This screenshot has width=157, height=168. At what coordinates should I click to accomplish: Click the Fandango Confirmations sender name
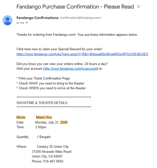[x=37, y=18]
